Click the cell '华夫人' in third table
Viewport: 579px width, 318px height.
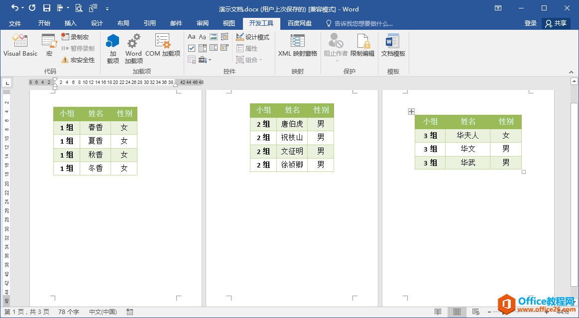pyautogui.click(x=468, y=135)
